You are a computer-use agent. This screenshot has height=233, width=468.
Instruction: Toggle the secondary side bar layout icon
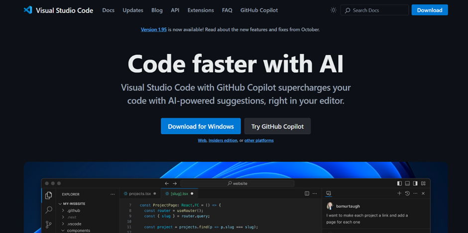[415, 184]
